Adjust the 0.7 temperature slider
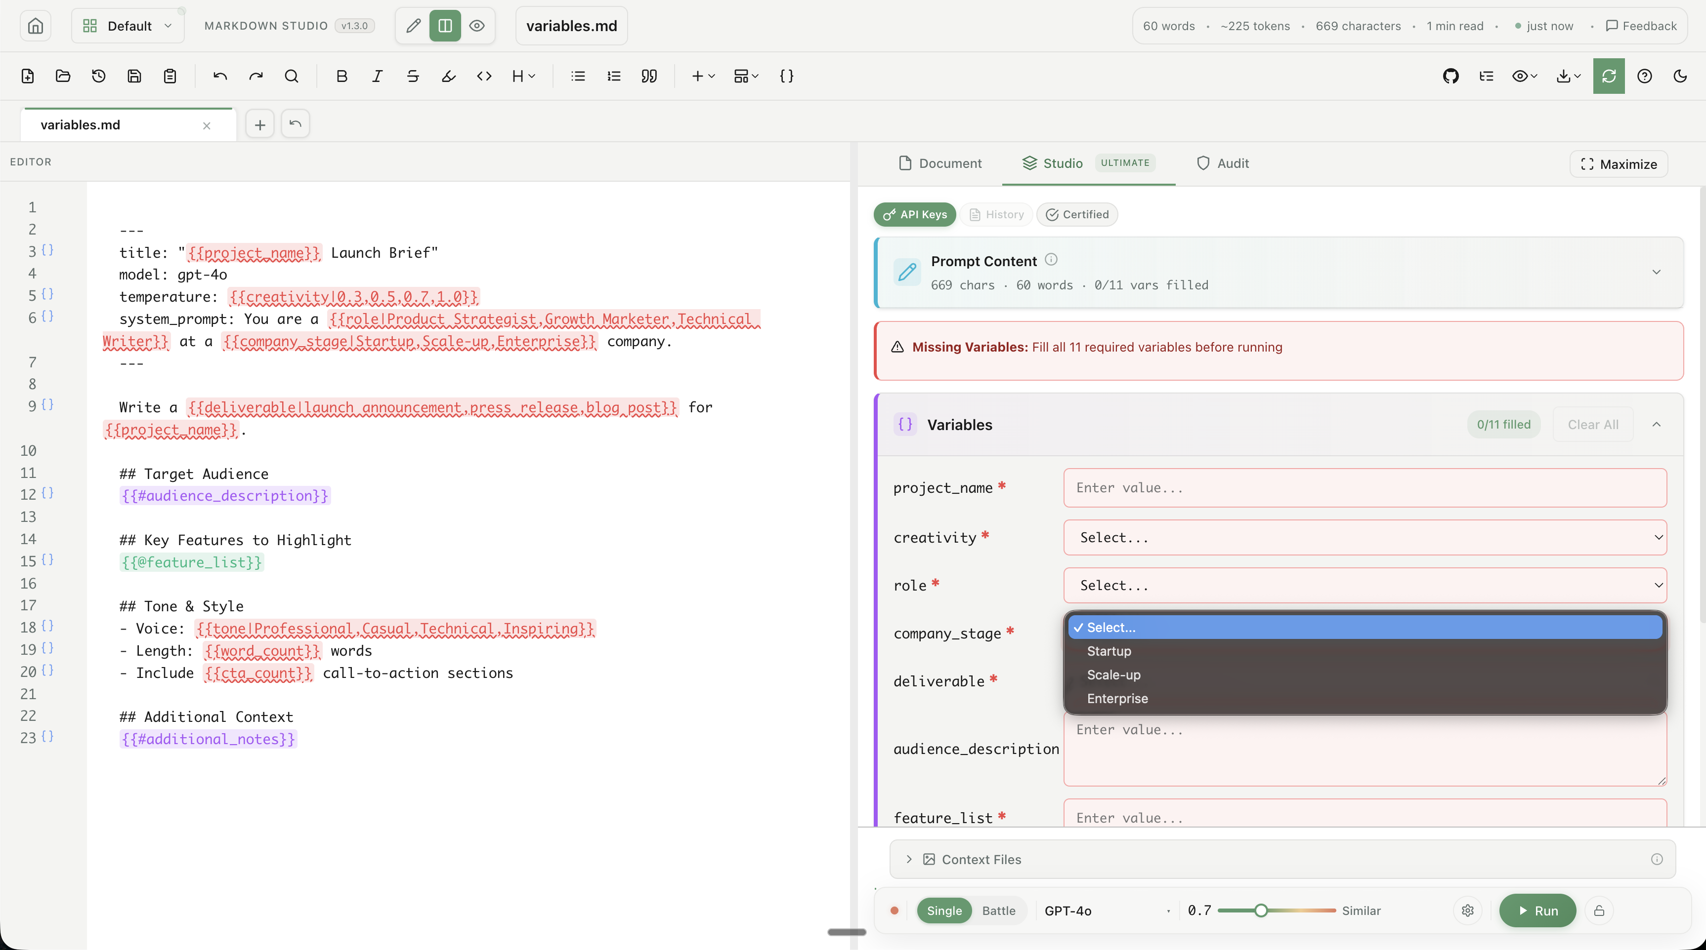The width and height of the screenshot is (1706, 950). [x=1262, y=910]
